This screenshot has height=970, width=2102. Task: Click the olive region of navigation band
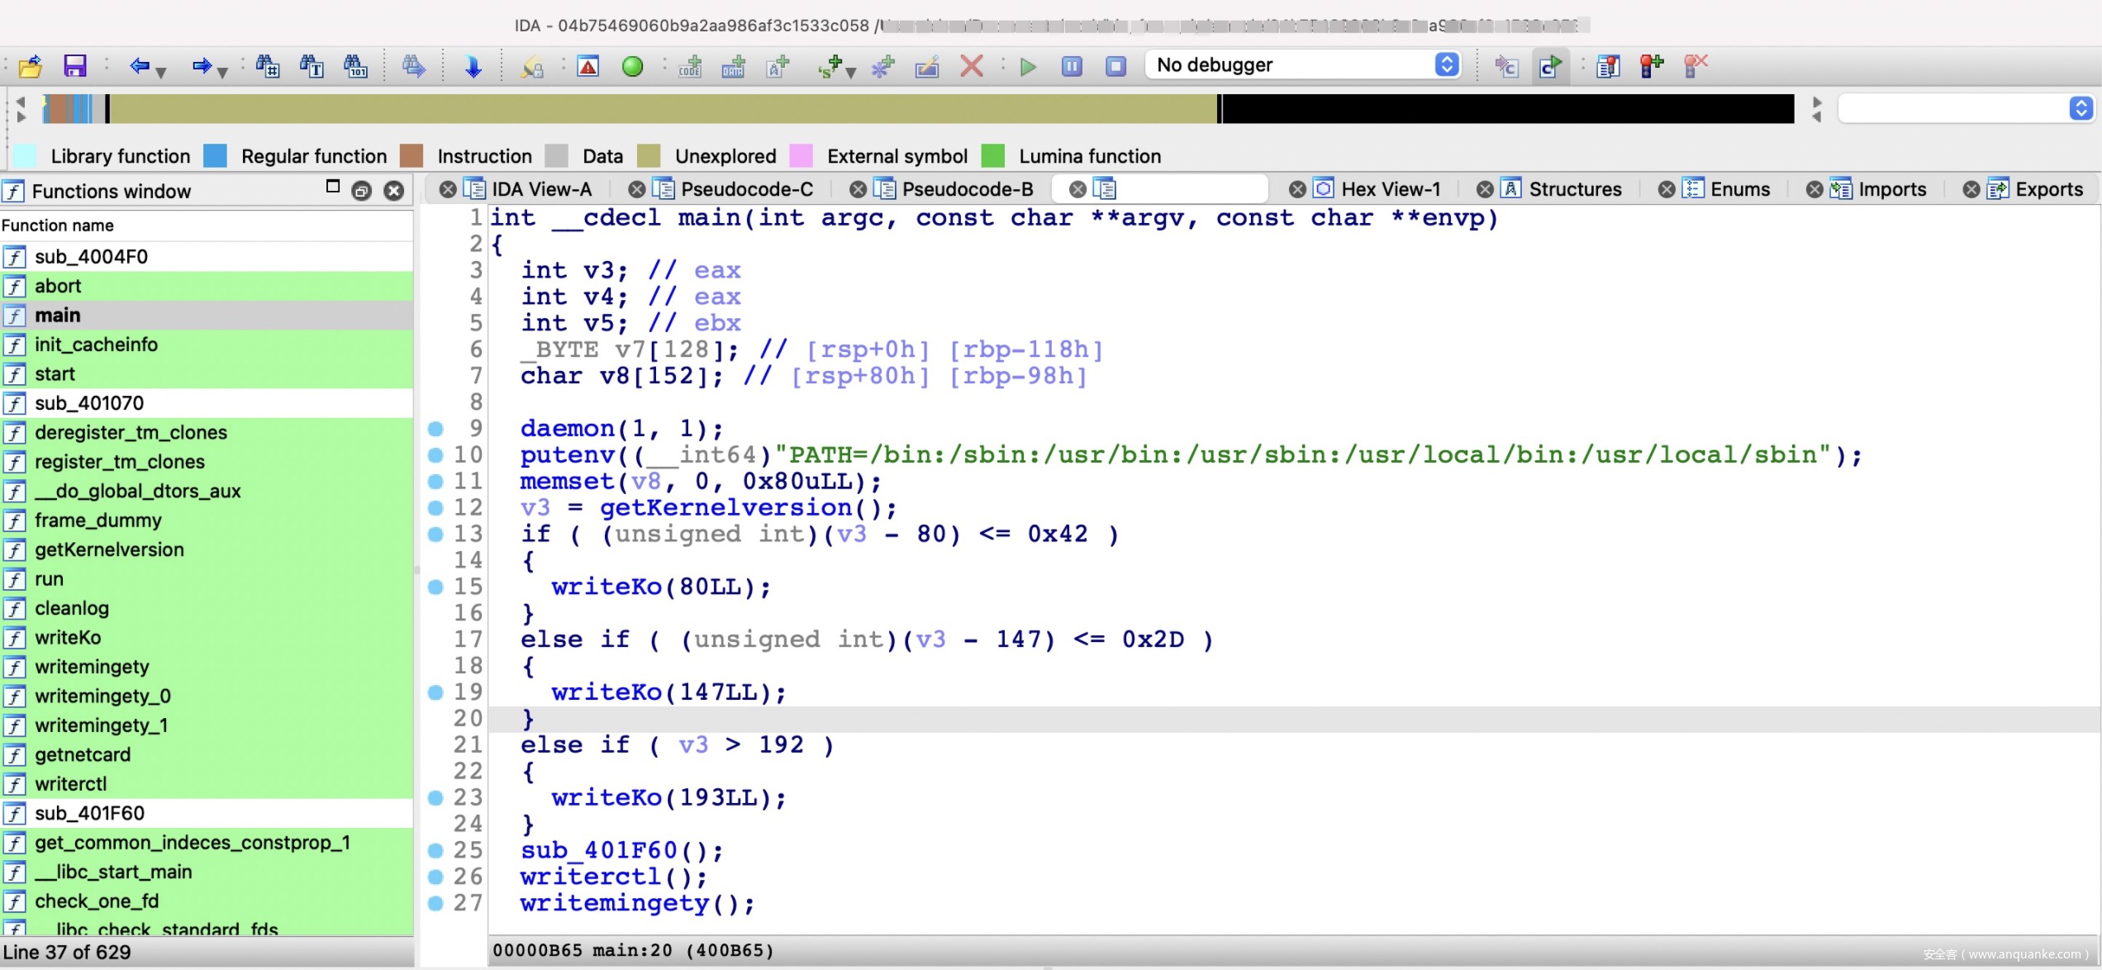click(x=661, y=108)
